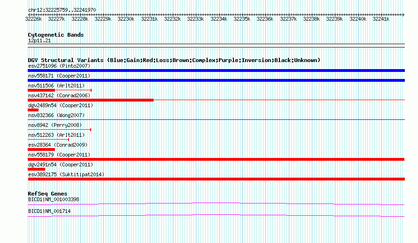
Task: Click the 32227k ruler tick label
Action: pyautogui.click(x=56, y=19)
